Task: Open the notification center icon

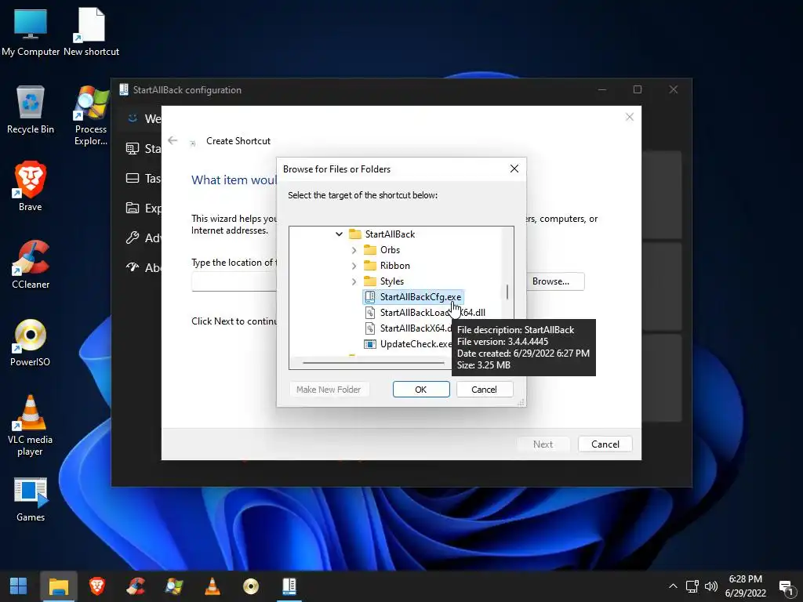Action: click(786, 586)
